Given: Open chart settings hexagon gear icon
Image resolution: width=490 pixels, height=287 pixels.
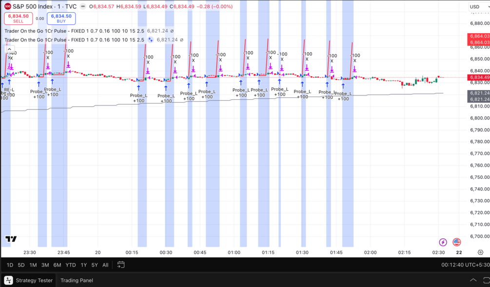Looking at the screenshot, I should tap(480, 252).
